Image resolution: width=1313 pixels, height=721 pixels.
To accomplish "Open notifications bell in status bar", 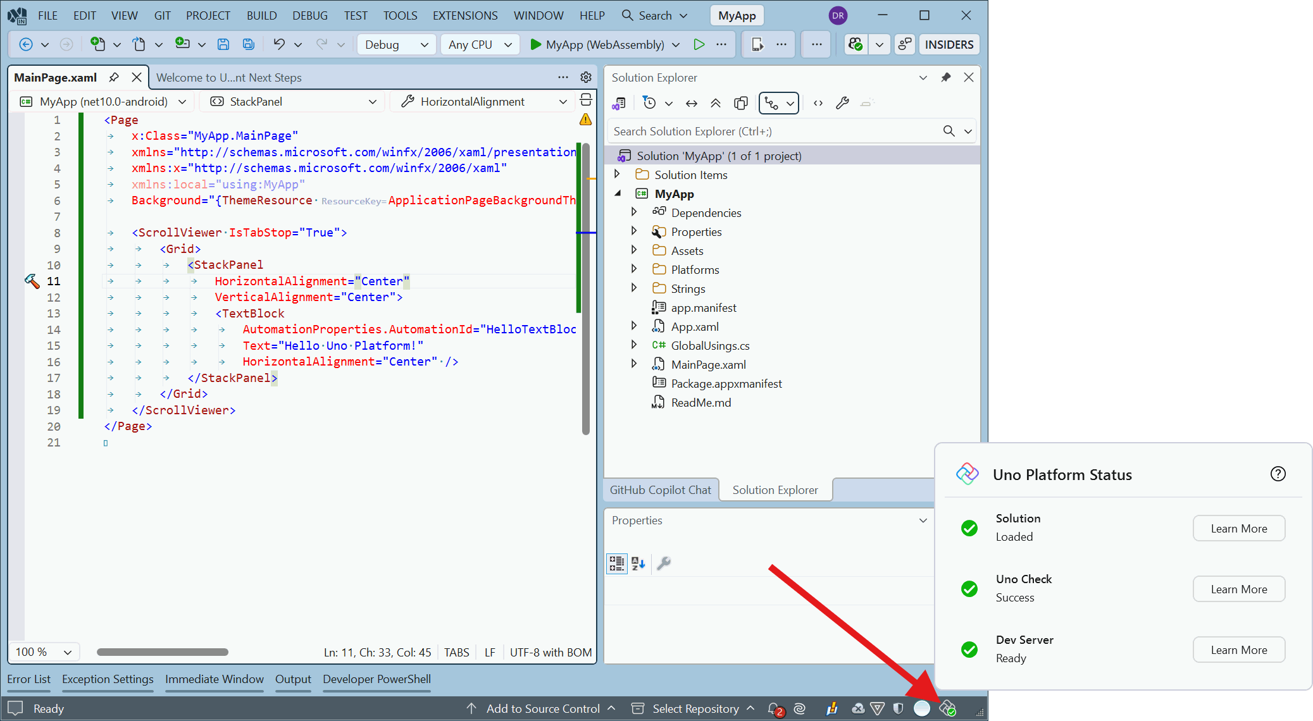I will tap(774, 708).
